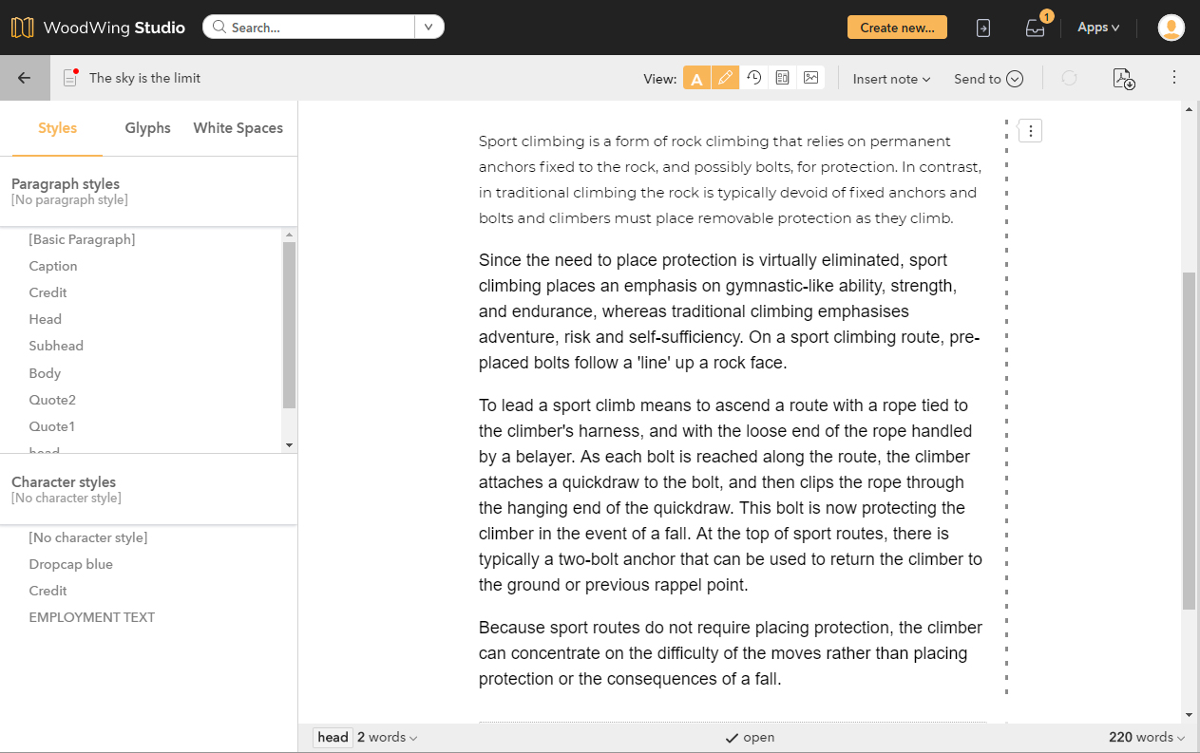
Task: Open the floating options menu in the editor
Action: point(1030,130)
